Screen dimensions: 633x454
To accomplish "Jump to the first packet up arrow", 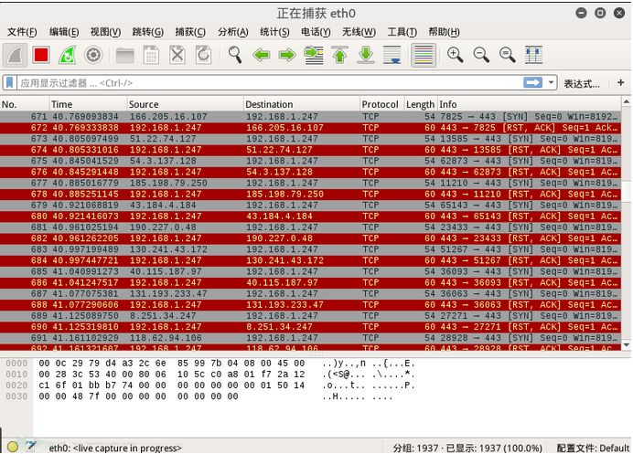I will coord(339,55).
